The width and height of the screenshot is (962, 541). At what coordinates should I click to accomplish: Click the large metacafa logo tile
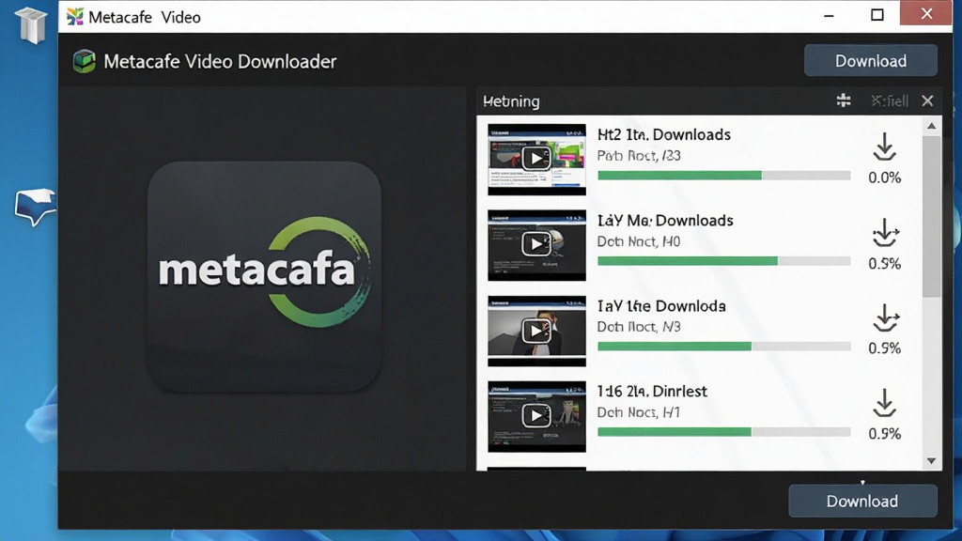click(x=264, y=276)
